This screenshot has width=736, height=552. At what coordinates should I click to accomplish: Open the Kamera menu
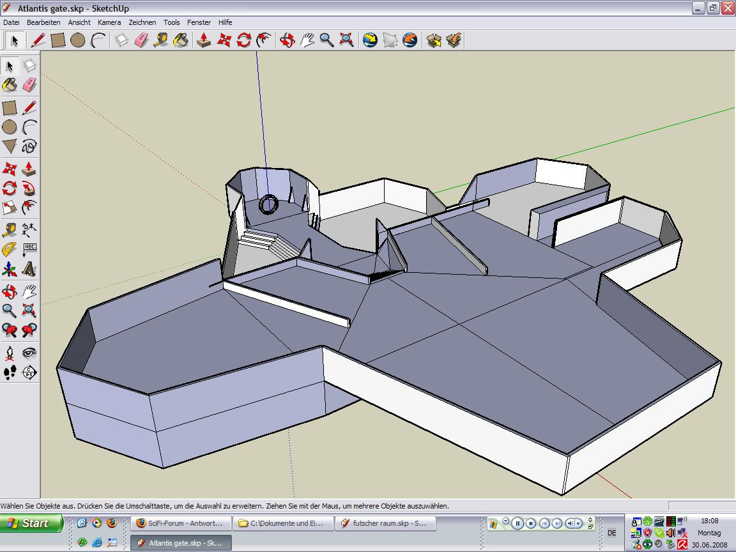109,22
